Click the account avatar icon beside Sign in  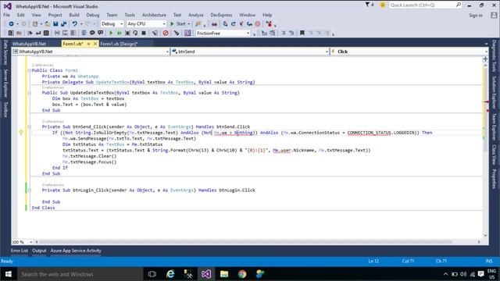click(494, 15)
